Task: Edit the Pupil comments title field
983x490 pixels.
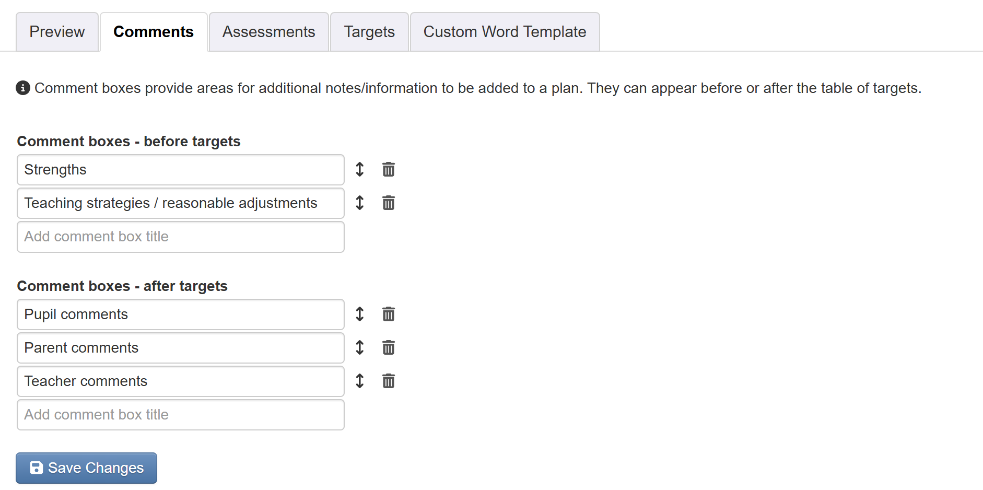Action: (181, 314)
